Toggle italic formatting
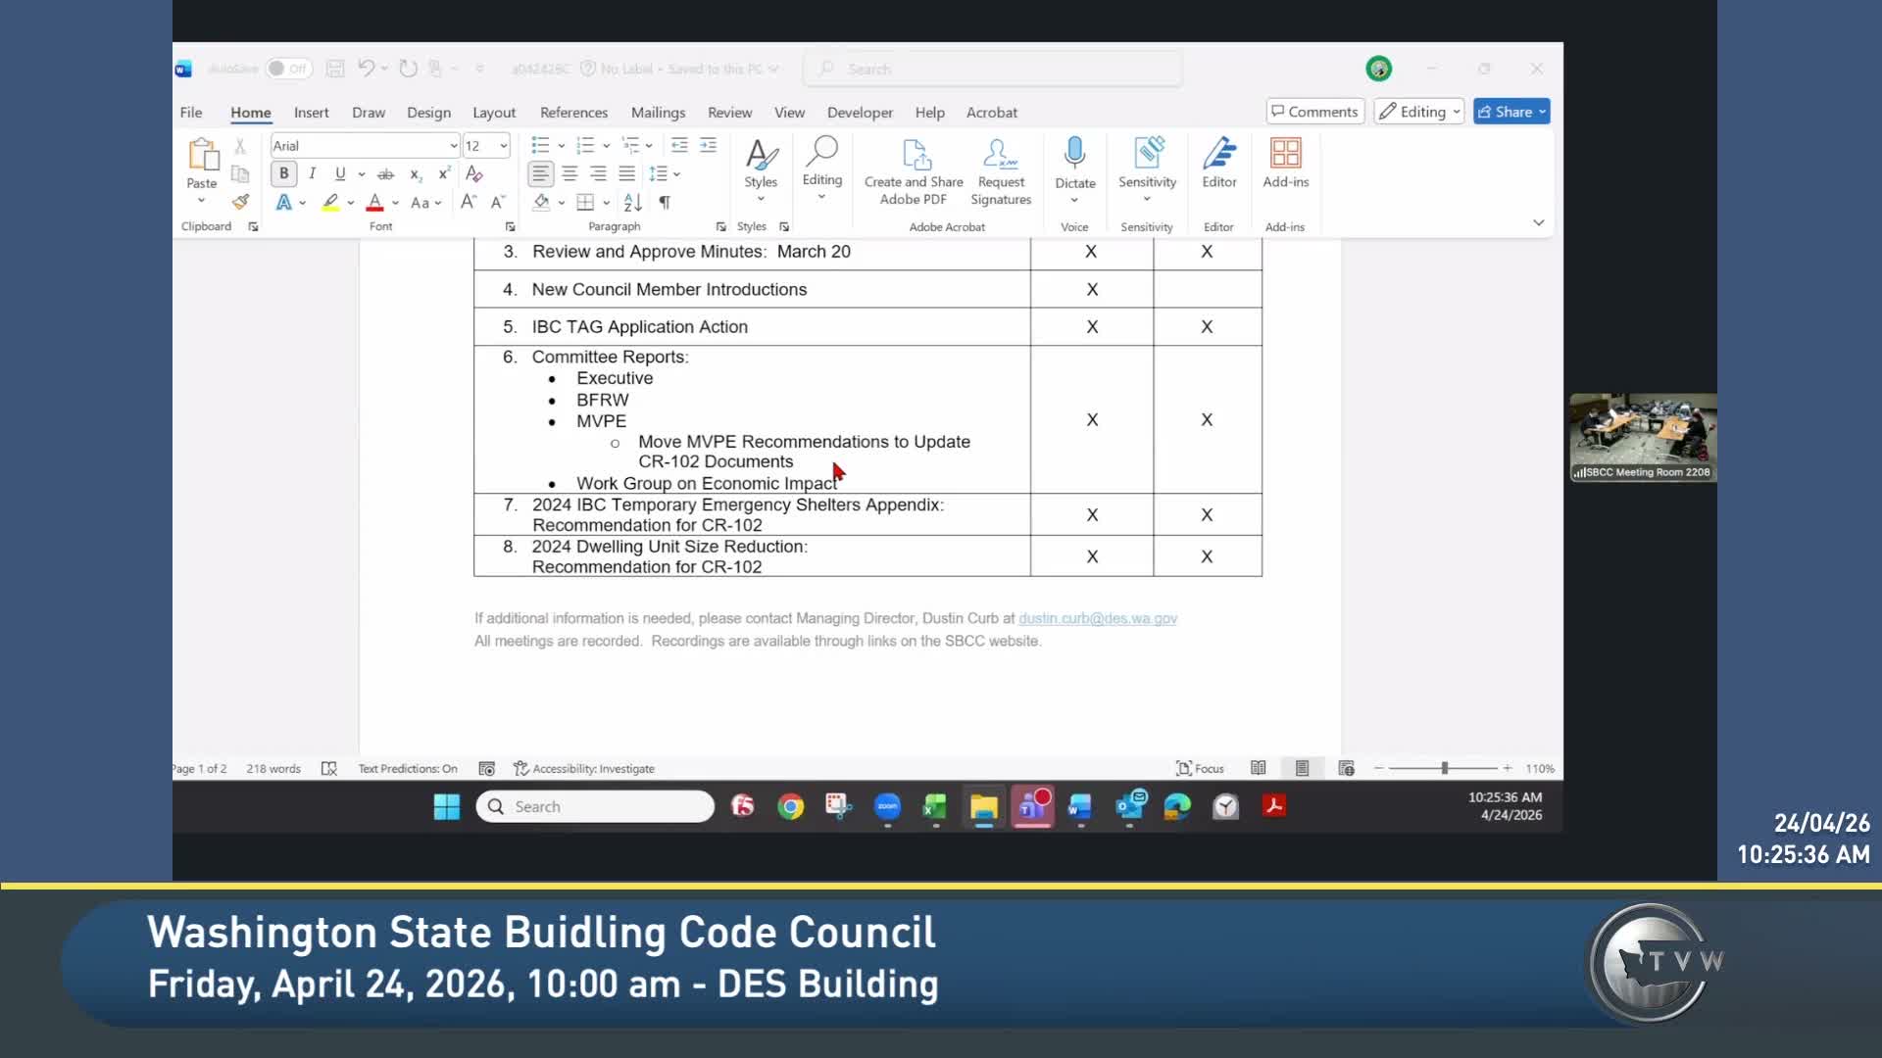Image resolution: width=1882 pixels, height=1058 pixels. point(312,173)
